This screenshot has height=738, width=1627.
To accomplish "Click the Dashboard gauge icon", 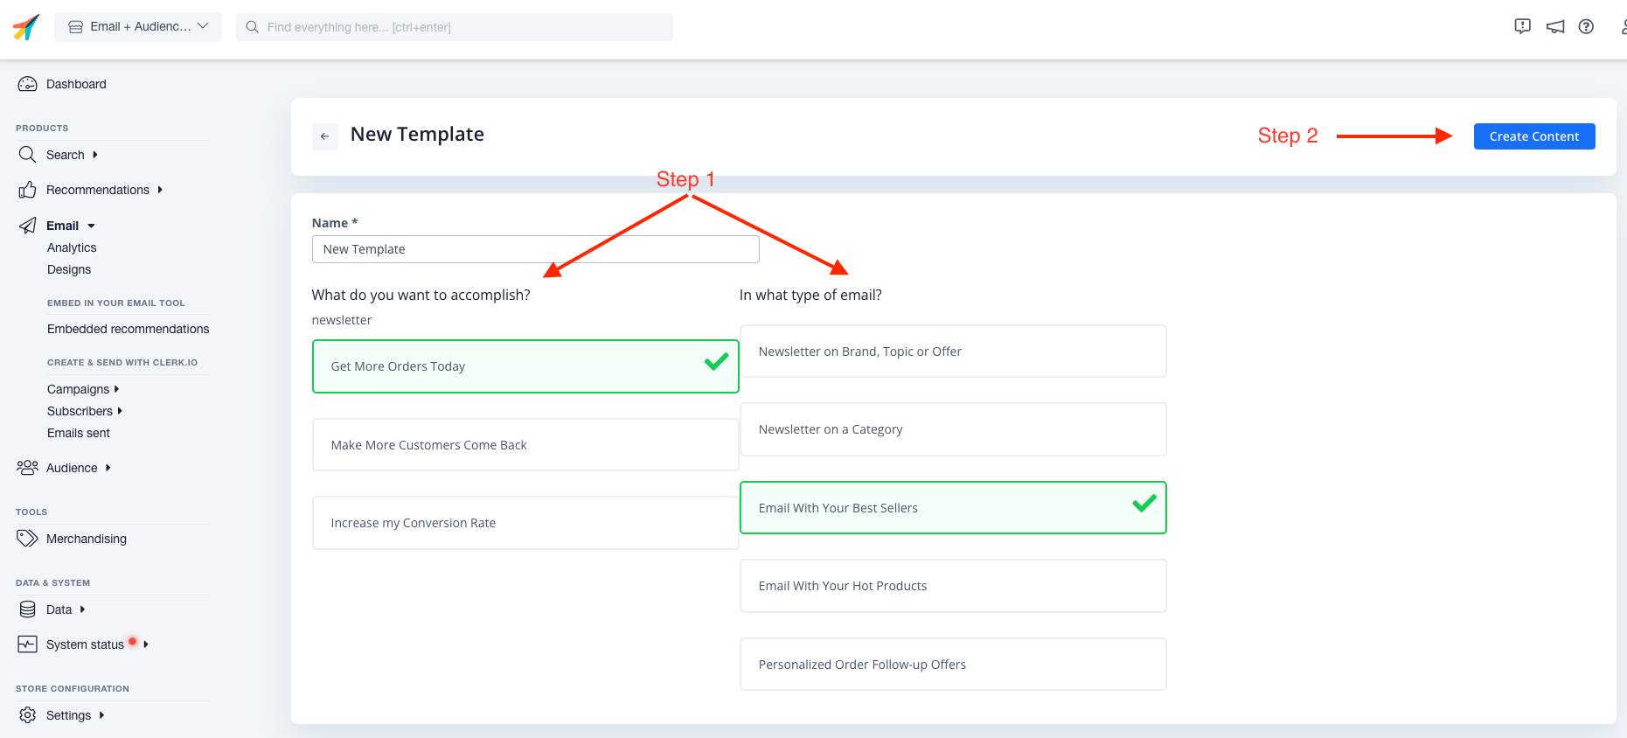I will [28, 84].
